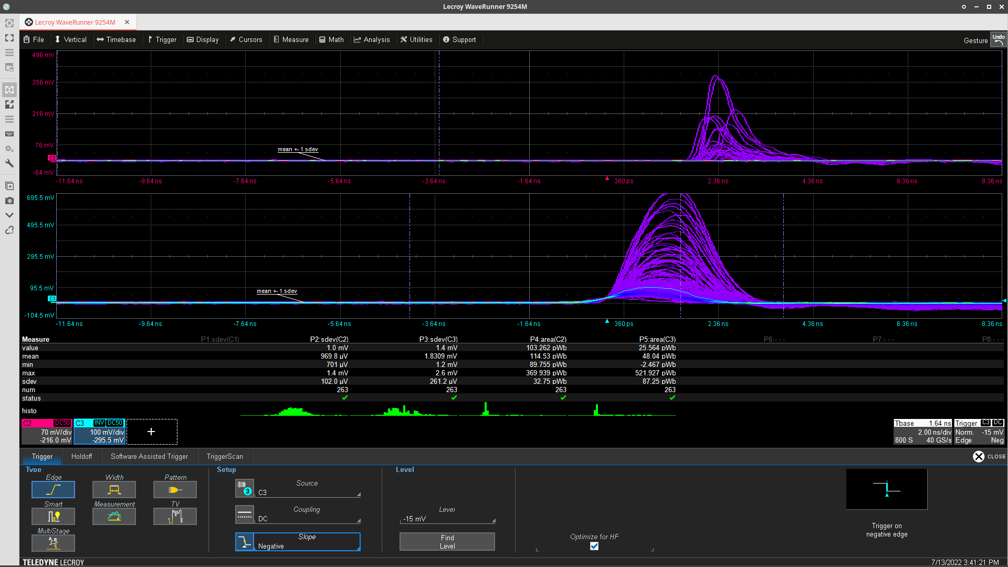The width and height of the screenshot is (1008, 567).
Task: Open the Slope dropdown showing Negative
Action: (307, 542)
